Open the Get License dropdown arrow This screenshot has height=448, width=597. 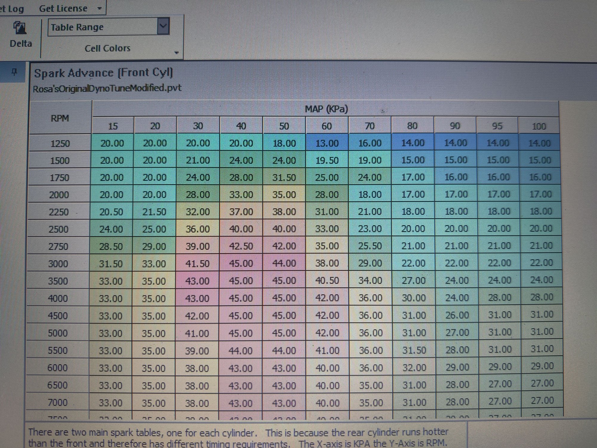(x=100, y=8)
